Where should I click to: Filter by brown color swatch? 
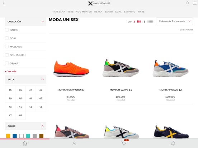tap(41, 136)
